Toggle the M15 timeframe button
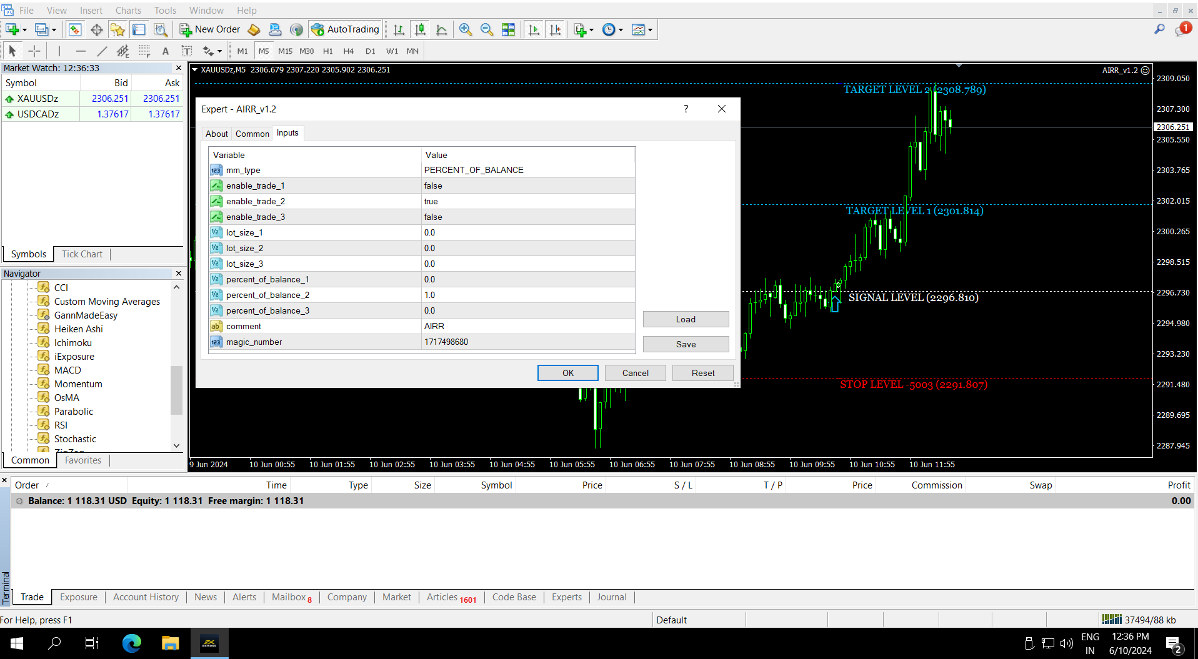The height and width of the screenshot is (659, 1198). (x=285, y=51)
